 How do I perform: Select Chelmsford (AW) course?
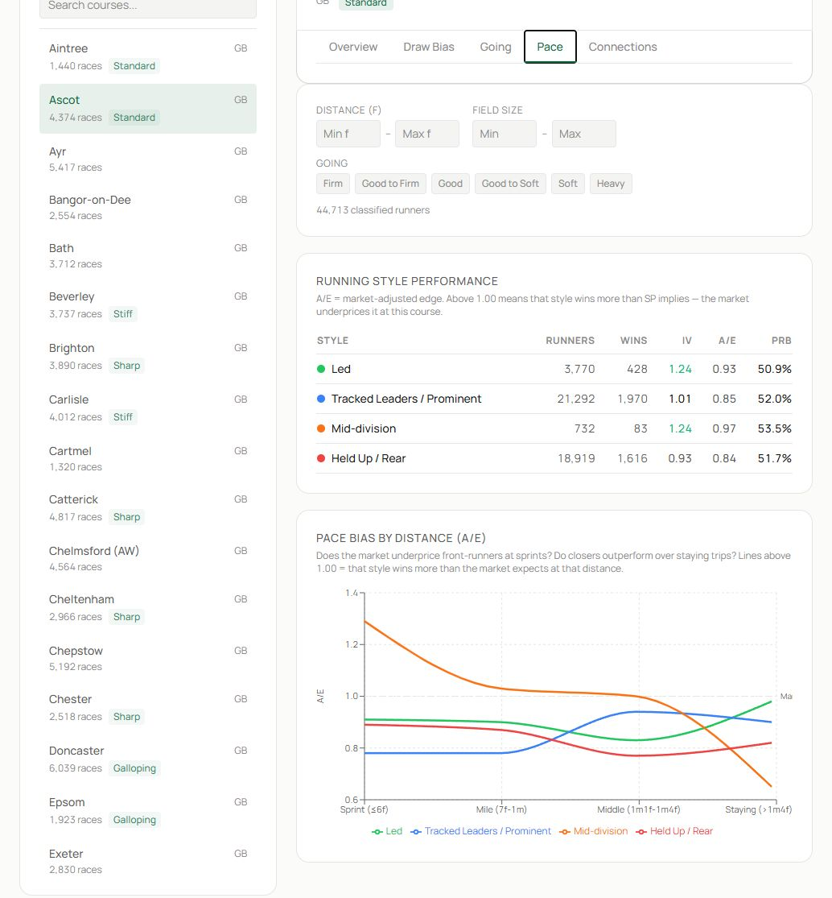pos(147,558)
